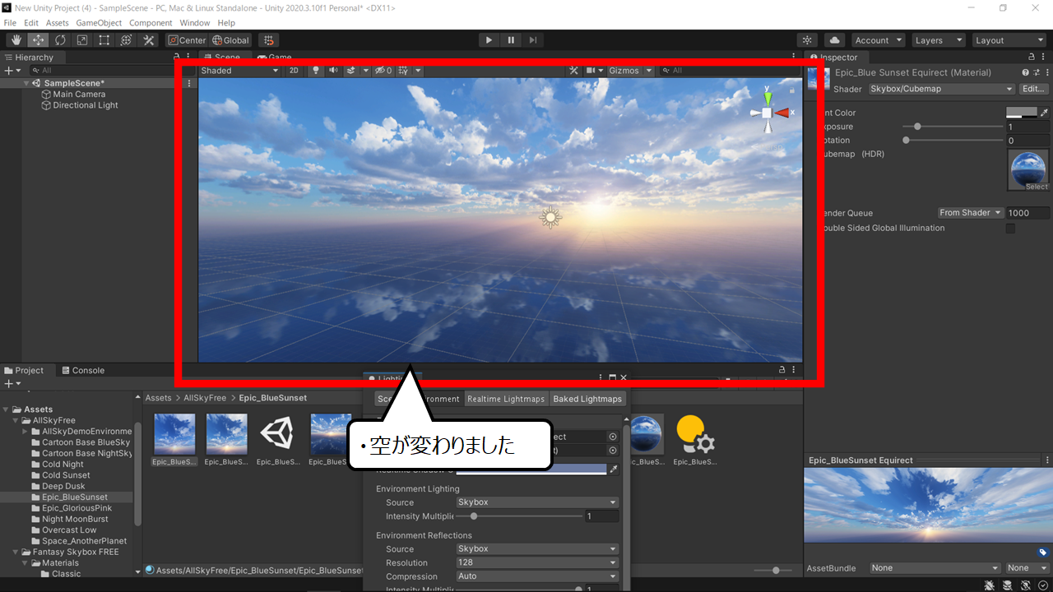The image size is (1053, 592).
Task: Adjust the Exposure slider
Action: 953,127
